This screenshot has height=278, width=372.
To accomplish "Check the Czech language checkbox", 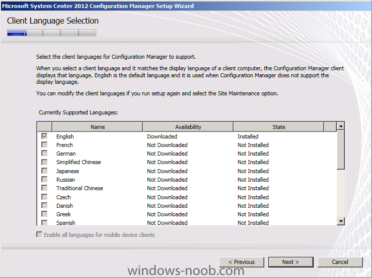I will [44, 197].
